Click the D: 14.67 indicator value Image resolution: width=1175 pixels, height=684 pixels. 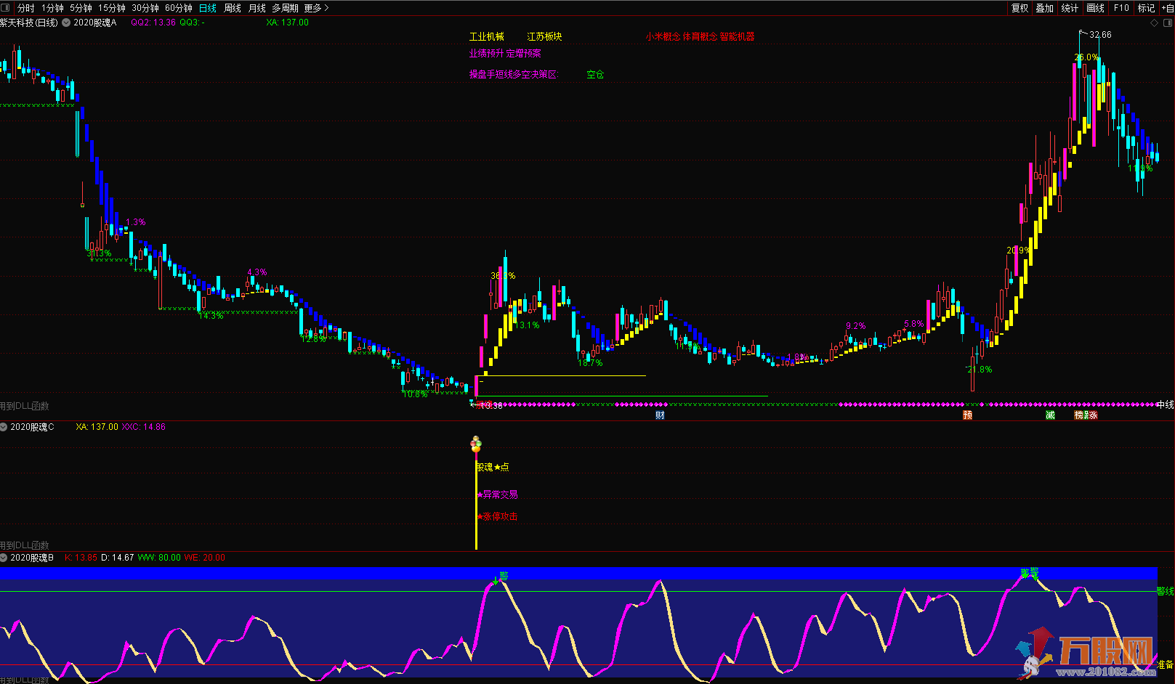[x=117, y=558]
